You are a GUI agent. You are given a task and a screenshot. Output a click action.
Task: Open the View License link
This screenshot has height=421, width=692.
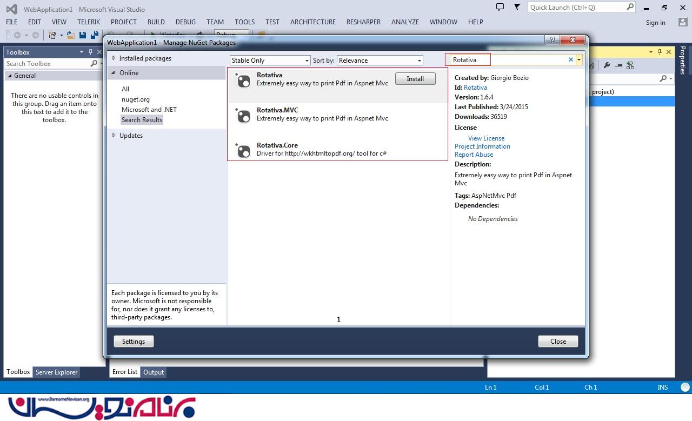(x=486, y=138)
